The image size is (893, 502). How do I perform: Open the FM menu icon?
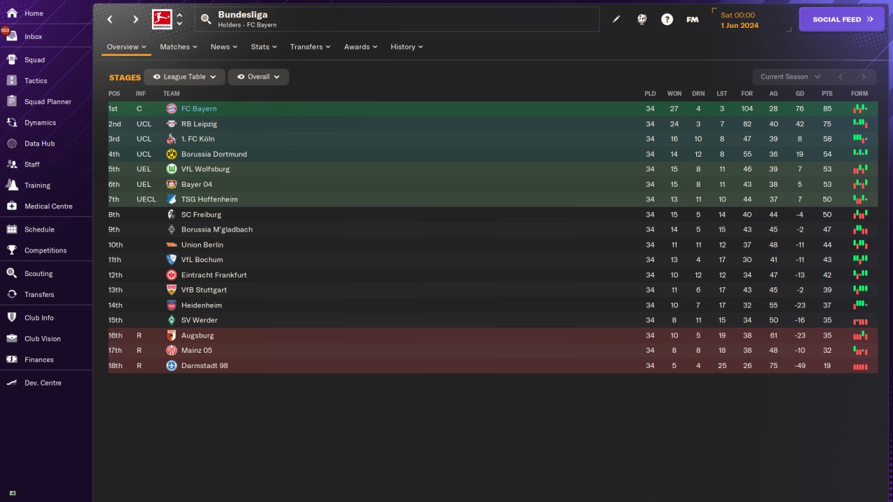pos(692,20)
